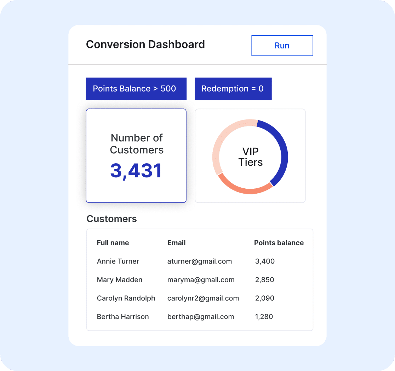Click the Conversion Dashboard title
Image resolution: width=395 pixels, height=371 pixels.
(x=145, y=45)
